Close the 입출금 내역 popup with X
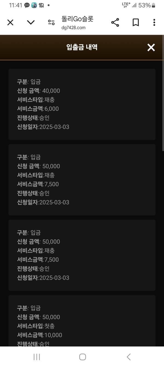164x367 pixels. pyautogui.click(x=151, y=47)
